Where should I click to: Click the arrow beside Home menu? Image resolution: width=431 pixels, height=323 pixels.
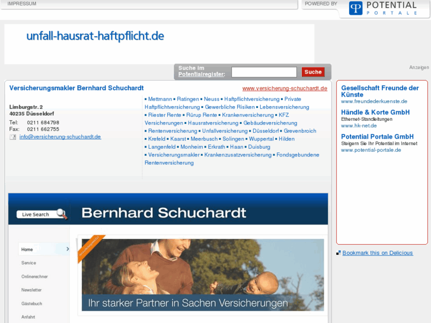pyautogui.click(x=68, y=249)
